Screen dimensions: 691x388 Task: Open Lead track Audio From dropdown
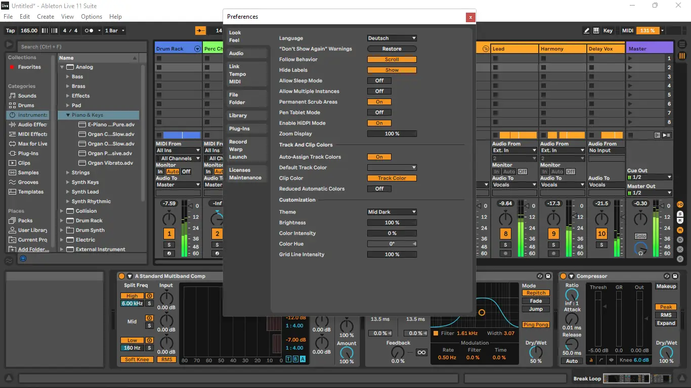click(x=514, y=151)
